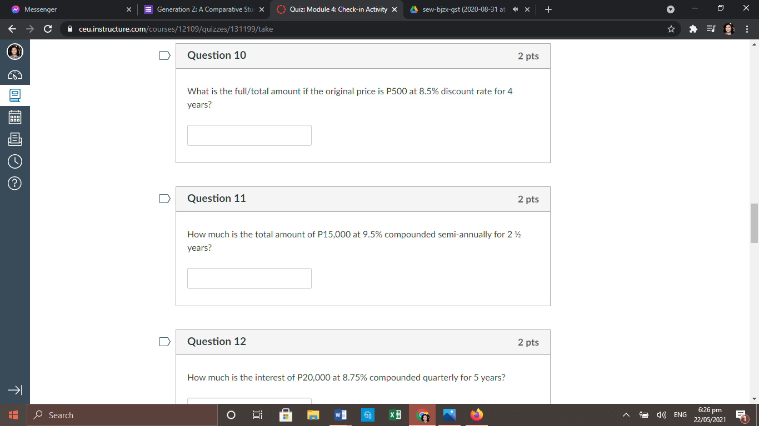Open the Windows Start menu
This screenshot has height=426, width=759.
(x=13, y=415)
